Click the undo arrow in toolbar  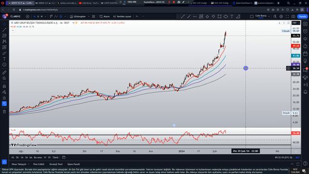coord(137,16)
